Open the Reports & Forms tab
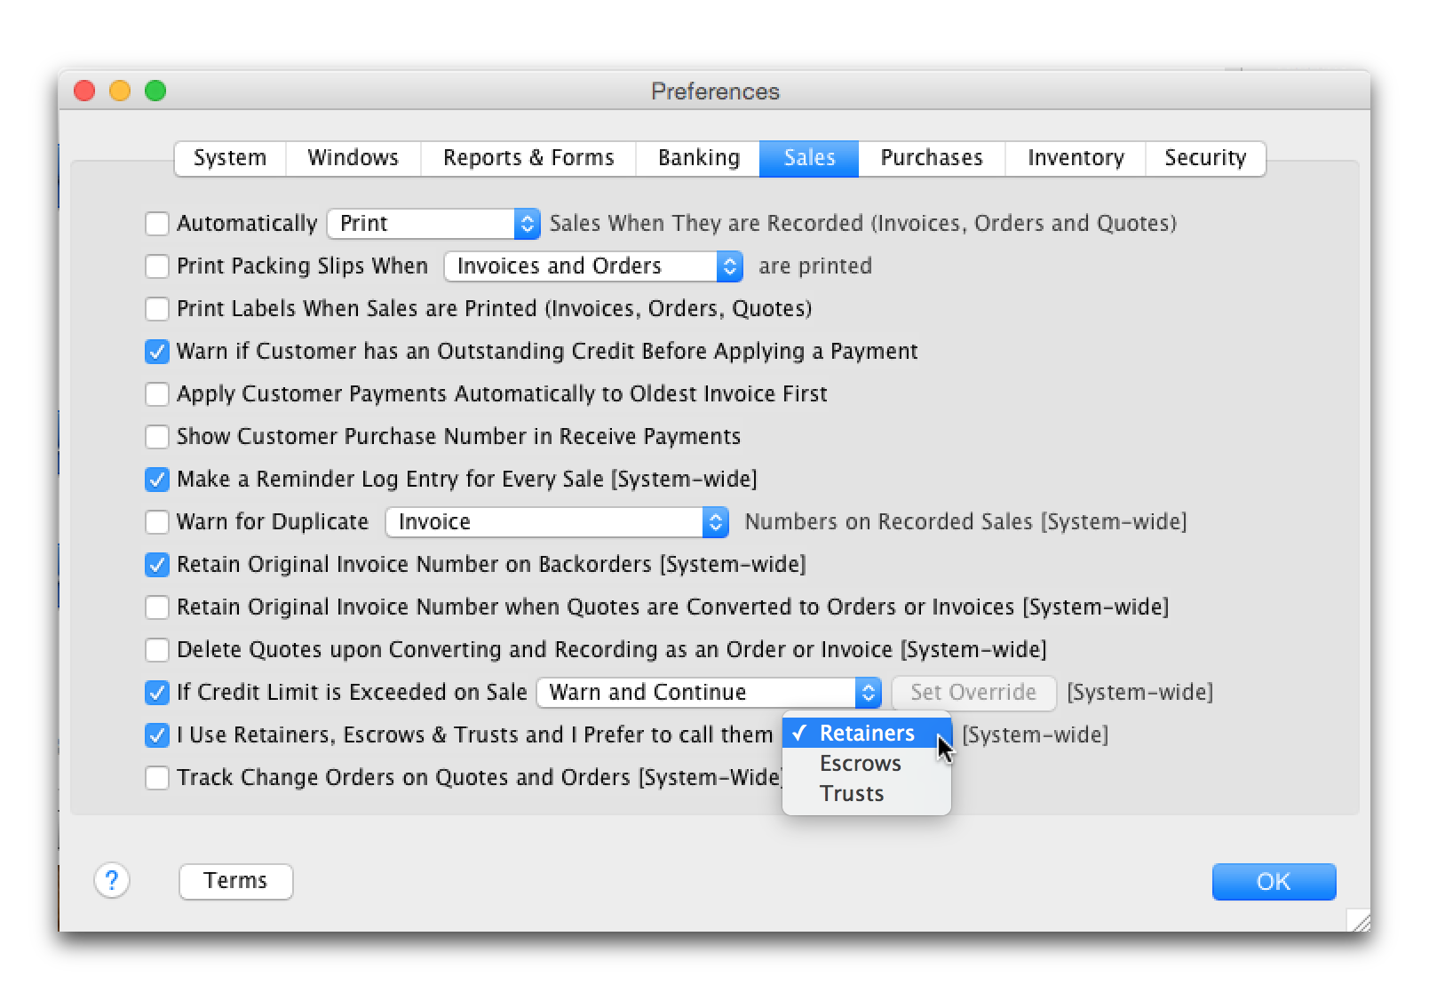 (x=528, y=158)
